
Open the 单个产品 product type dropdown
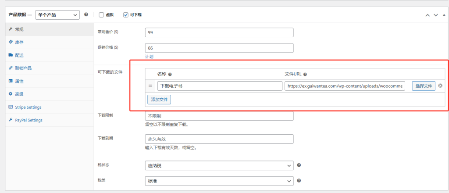[x=57, y=15]
